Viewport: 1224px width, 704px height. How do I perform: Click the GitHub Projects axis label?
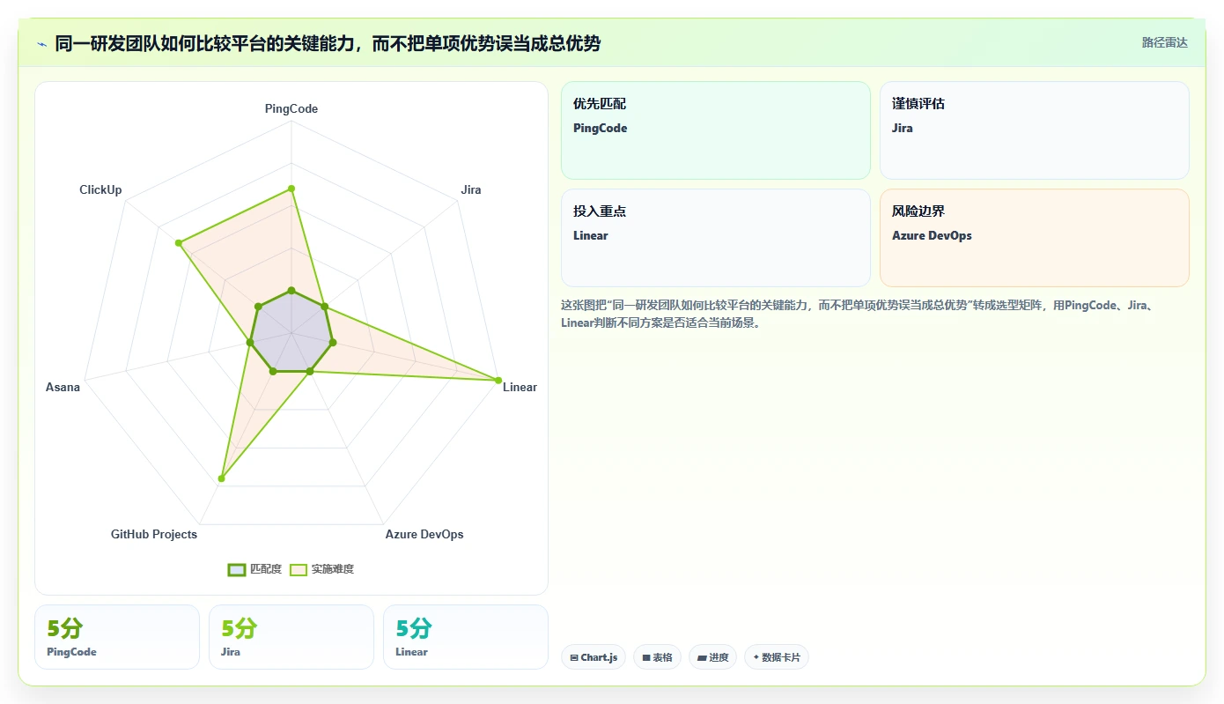(154, 535)
